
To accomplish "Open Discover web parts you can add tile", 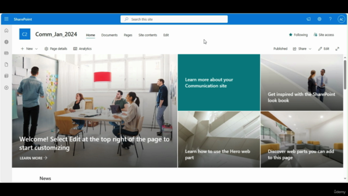I will [302, 139].
